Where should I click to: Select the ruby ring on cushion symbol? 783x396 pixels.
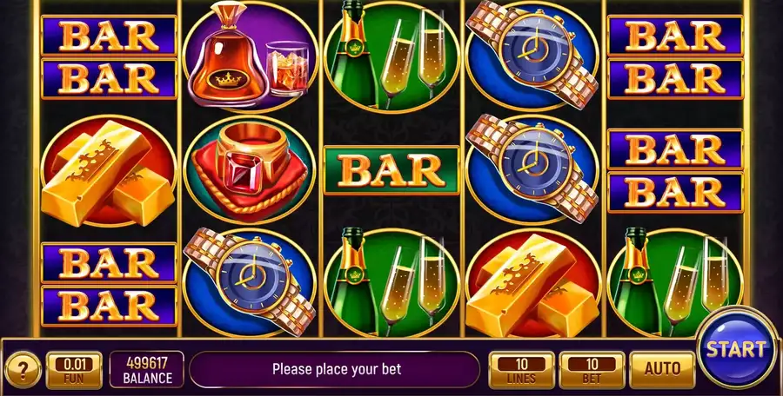250,170
